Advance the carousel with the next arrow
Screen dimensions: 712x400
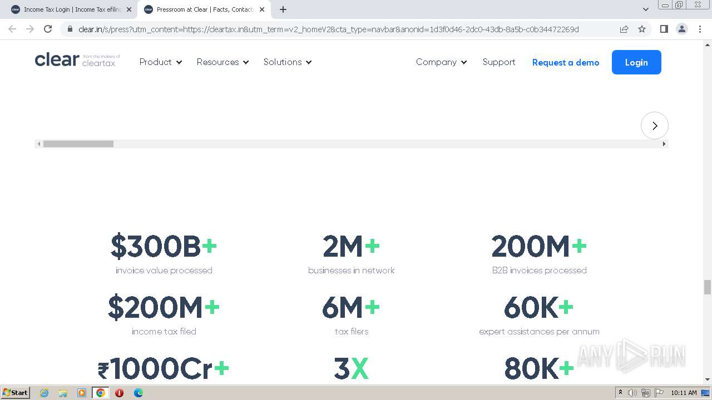click(x=655, y=126)
